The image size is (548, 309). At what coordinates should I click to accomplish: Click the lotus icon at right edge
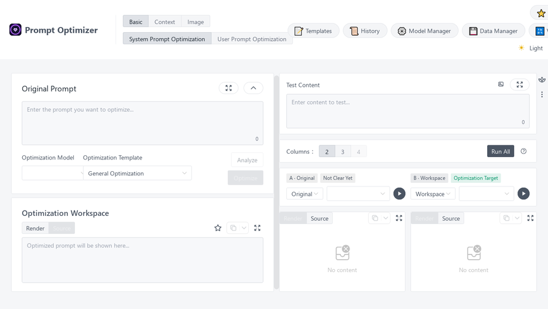click(542, 80)
